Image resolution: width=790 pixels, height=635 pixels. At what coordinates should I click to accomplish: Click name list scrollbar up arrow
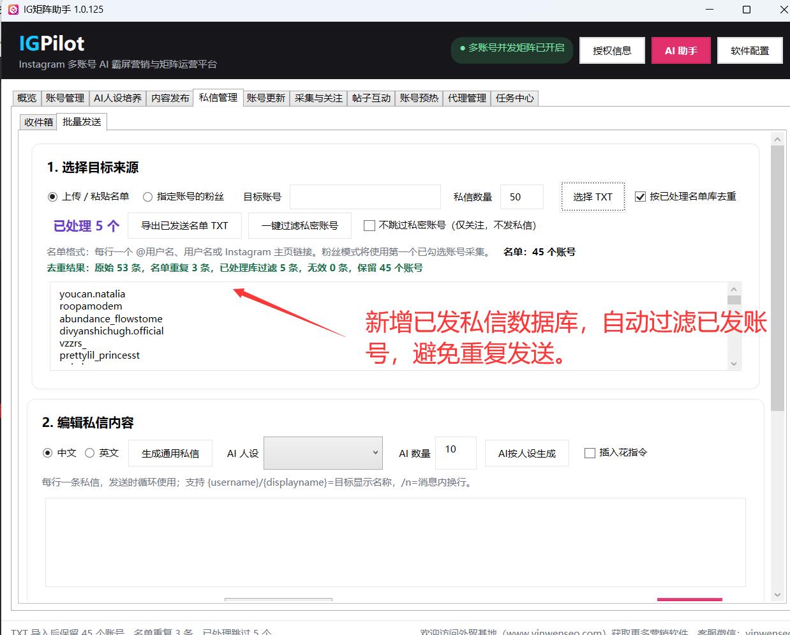[x=734, y=289]
